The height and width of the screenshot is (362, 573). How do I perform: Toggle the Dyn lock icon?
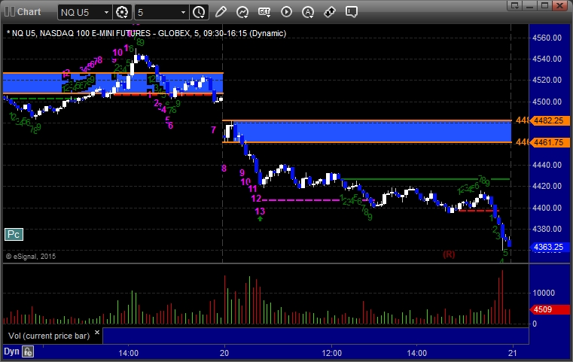28,351
